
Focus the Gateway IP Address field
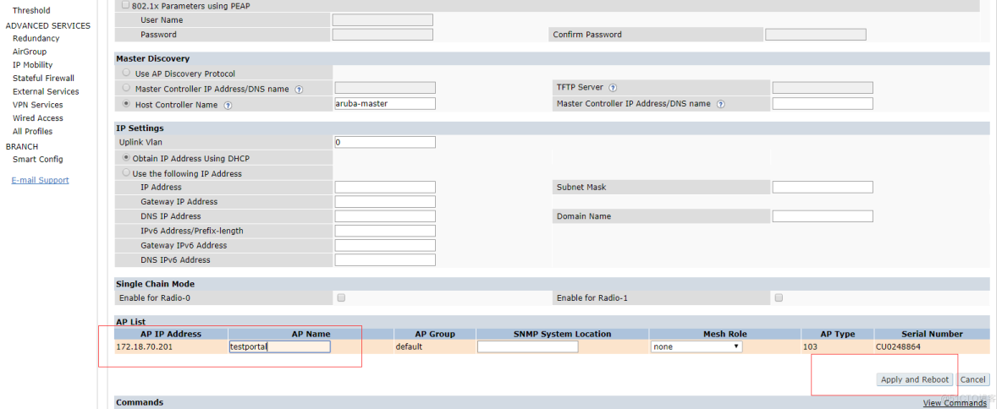pyautogui.click(x=385, y=202)
